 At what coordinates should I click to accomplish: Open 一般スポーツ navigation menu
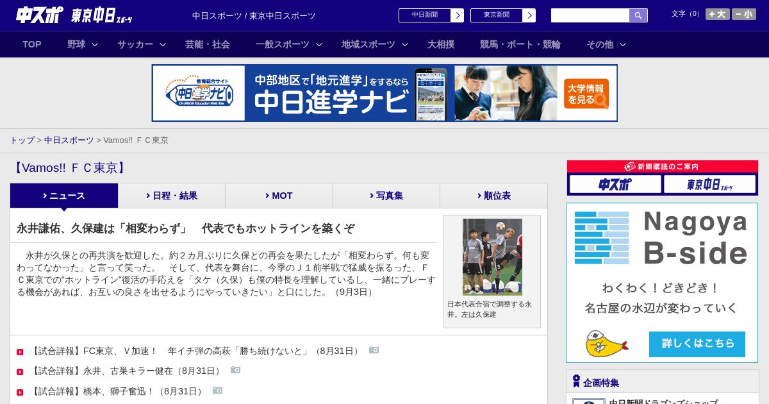click(x=283, y=44)
